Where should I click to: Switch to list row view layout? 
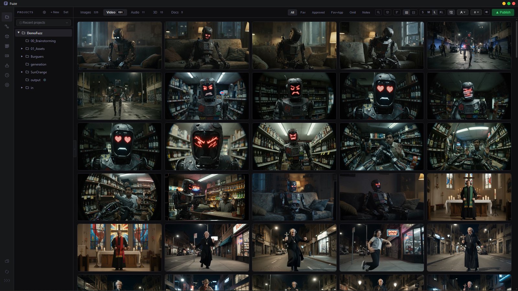pyautogui.click(x=413, y=12)
